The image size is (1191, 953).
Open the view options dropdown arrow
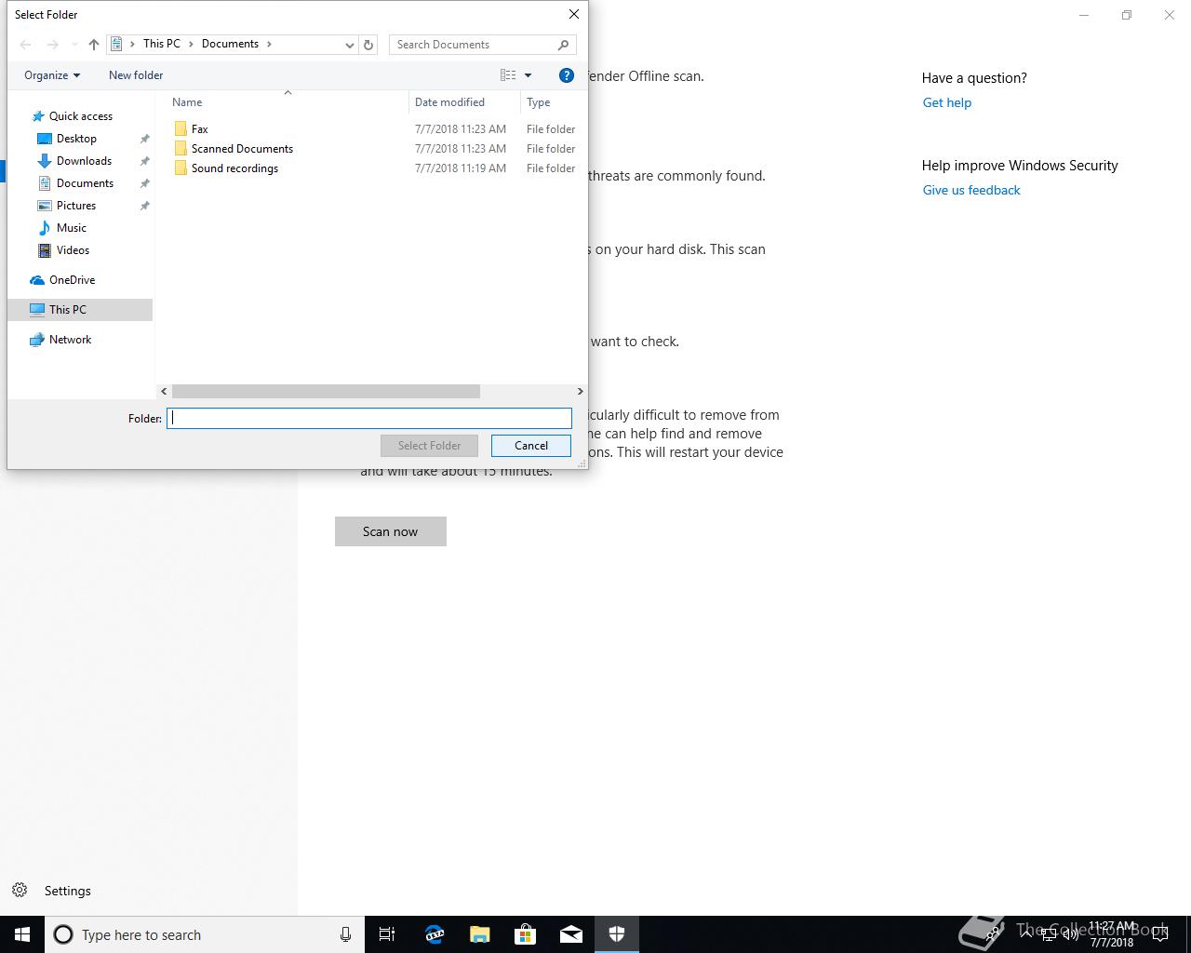coord(528,75)
